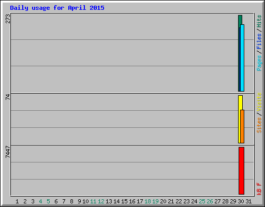
Task: Click day 9 on the x-axis
Action: tap(79, 201)
